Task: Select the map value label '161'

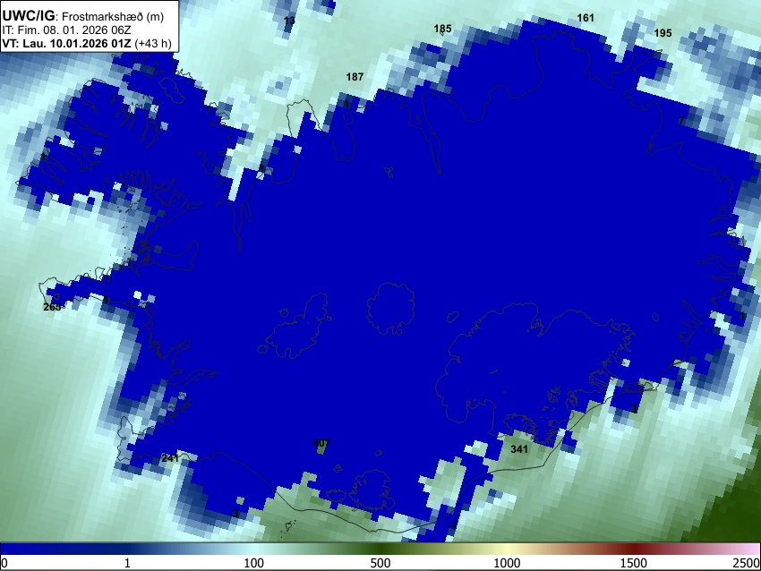Action: point(586,18)
